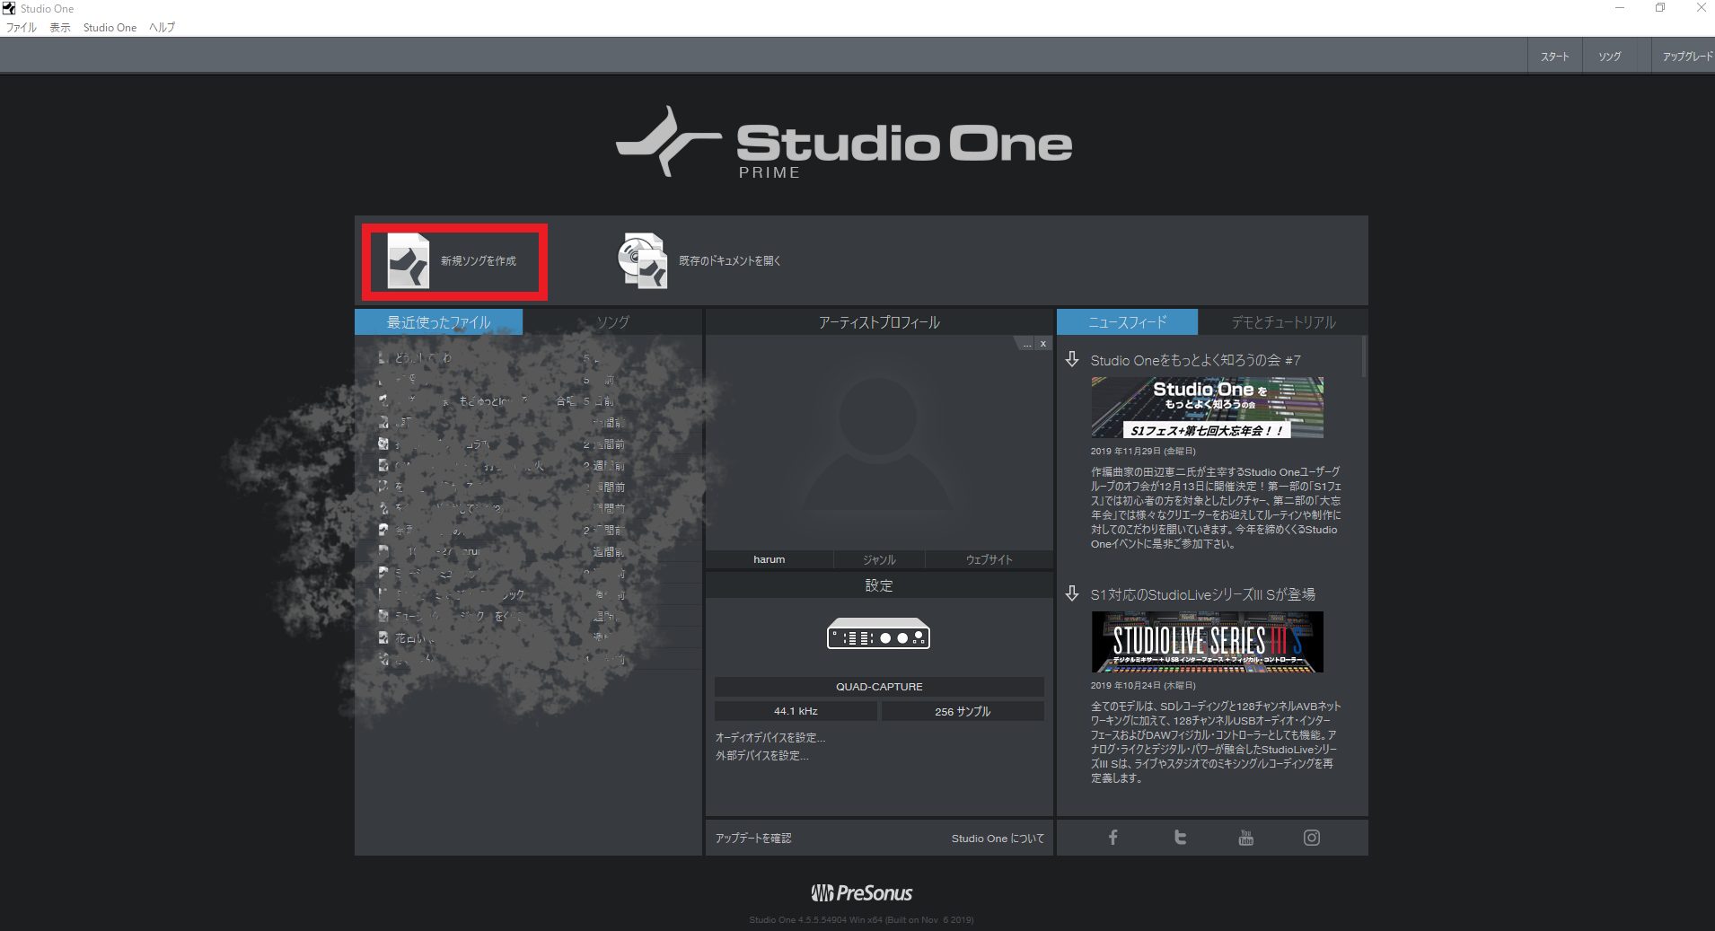Open the S1フェス news thumbnail image
1715x931 pixels.
click(x=1207, y=408)
